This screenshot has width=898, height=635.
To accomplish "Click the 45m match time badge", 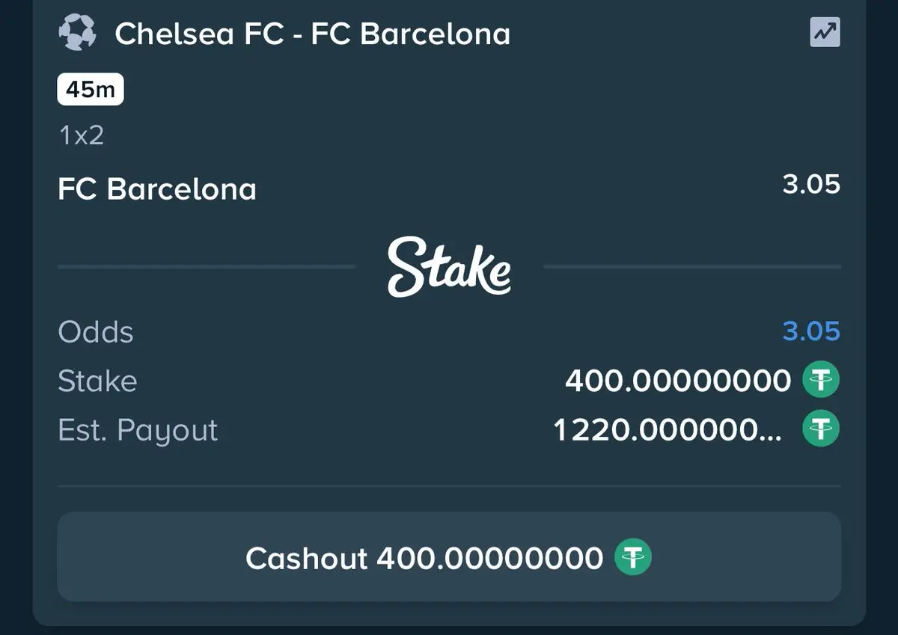I will (90, 91).
